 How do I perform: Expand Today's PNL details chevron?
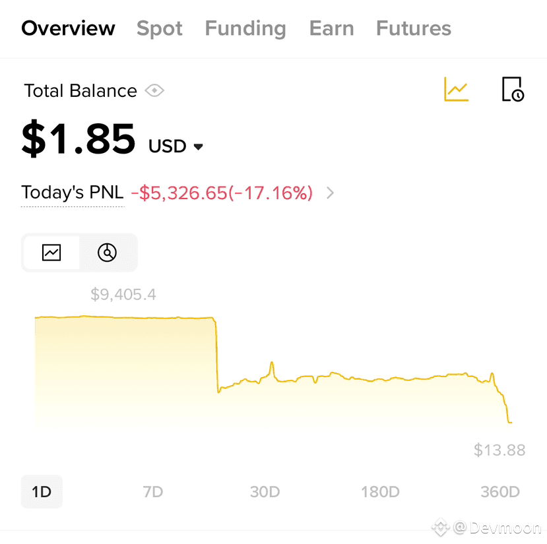tap(330, 193)
